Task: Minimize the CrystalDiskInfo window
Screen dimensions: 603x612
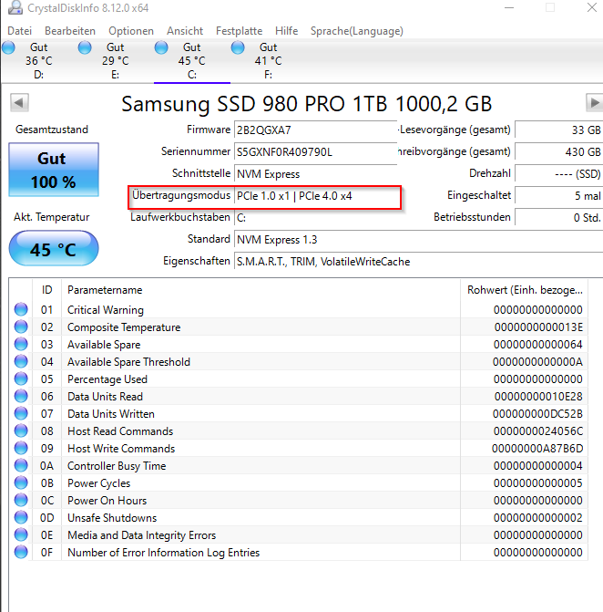Action: coord(509,7)
